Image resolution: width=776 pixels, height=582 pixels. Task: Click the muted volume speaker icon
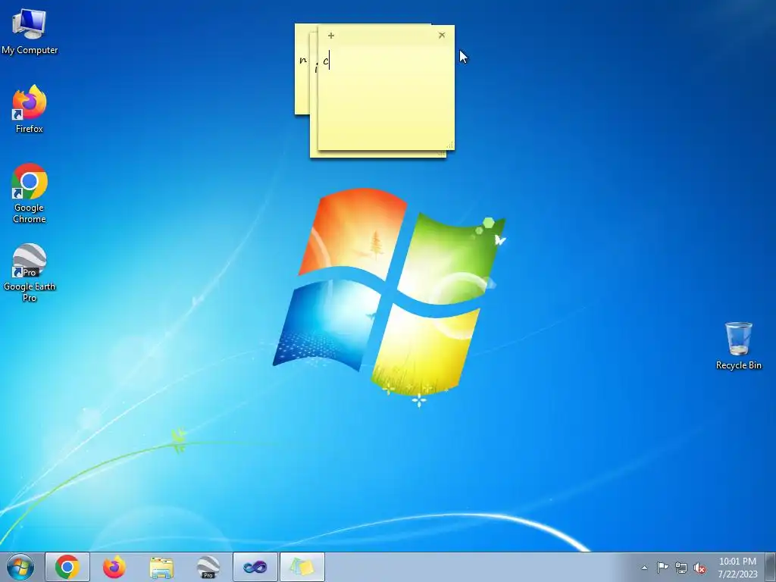click(x=699, y=568)
